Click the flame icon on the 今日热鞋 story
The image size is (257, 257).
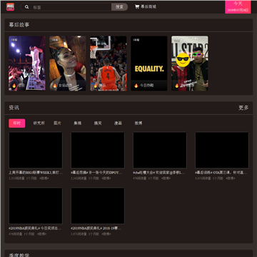[136, 86]
